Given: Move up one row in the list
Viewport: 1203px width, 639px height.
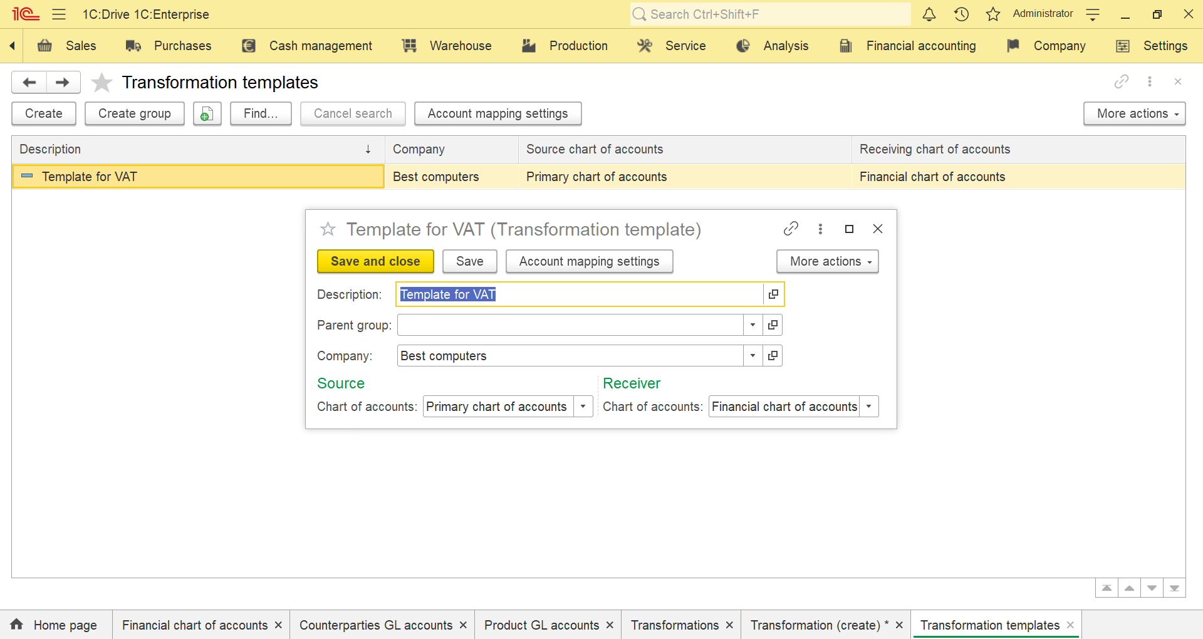Looking at the screenshot, I should tap(1129, 588).
